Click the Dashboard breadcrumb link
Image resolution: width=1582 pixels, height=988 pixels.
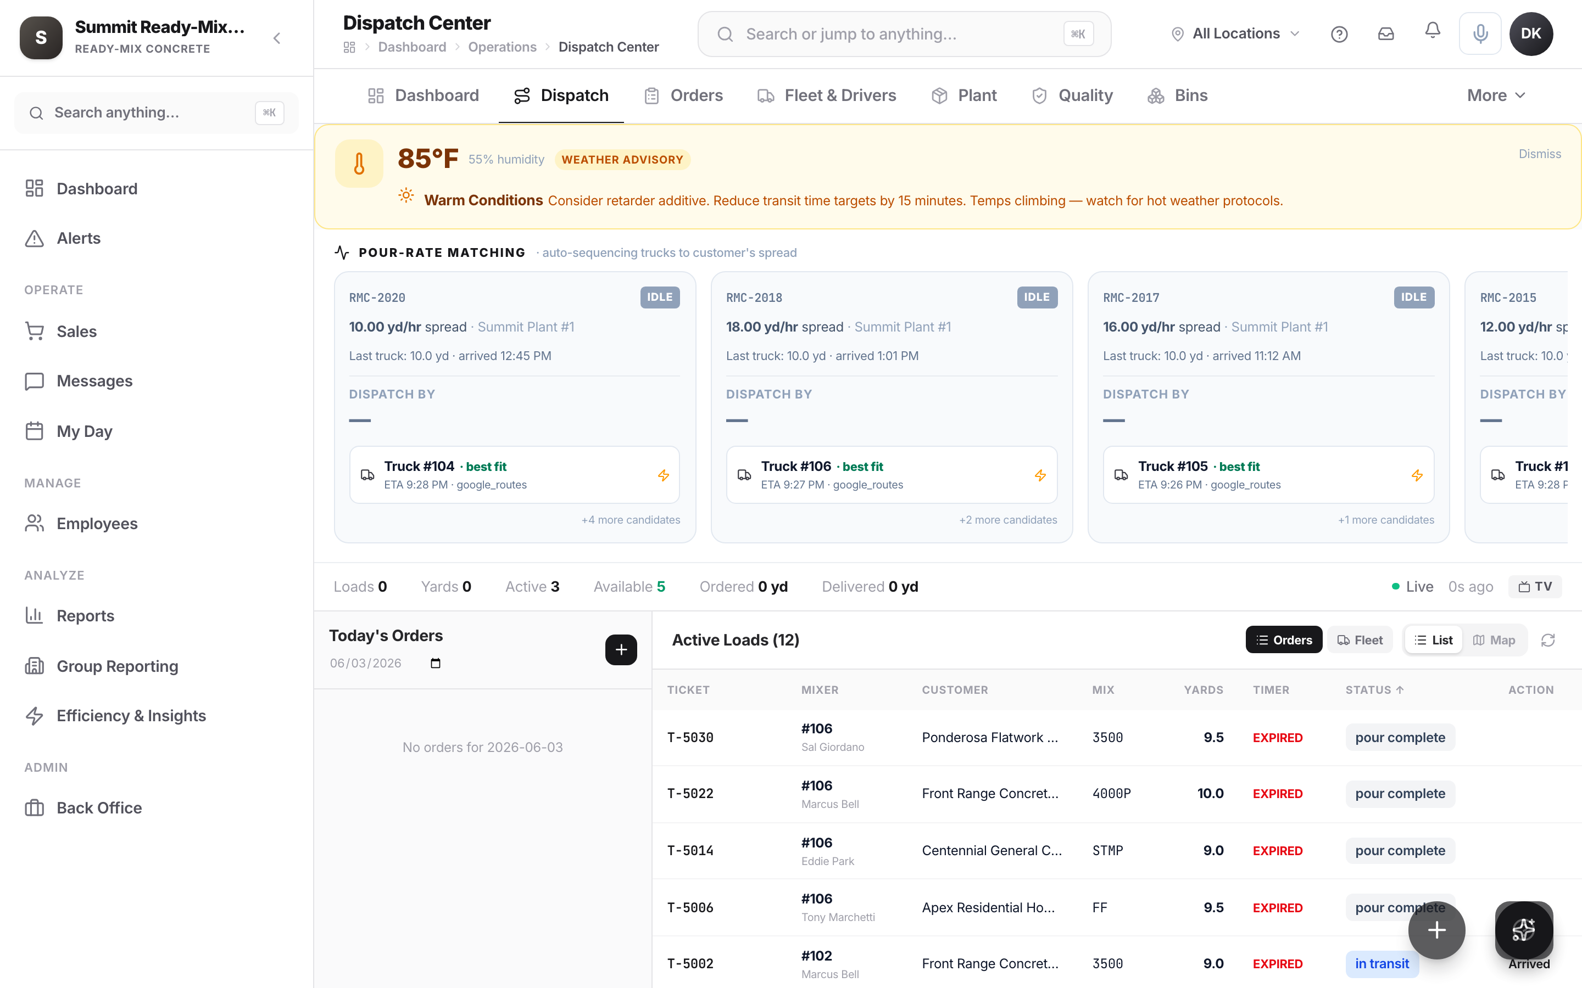pyautogui.click(x=412, y=47)
